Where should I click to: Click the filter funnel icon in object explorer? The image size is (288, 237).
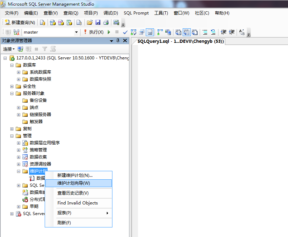45,49
